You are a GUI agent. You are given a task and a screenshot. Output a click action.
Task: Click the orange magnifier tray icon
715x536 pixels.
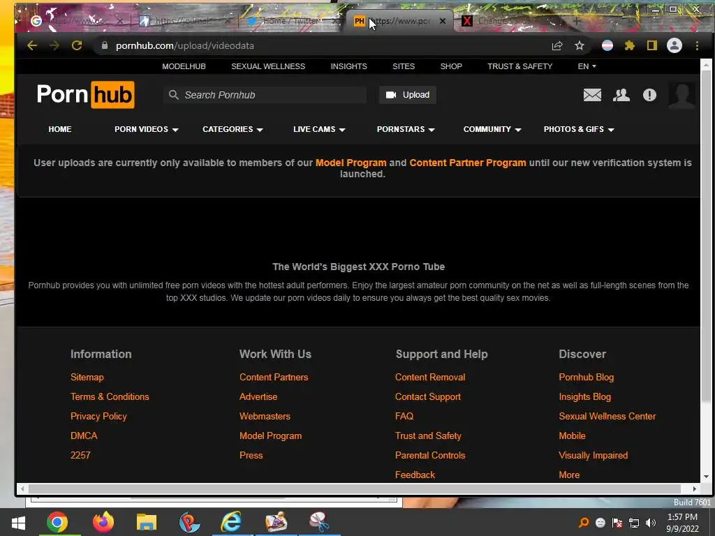(584, 523)
